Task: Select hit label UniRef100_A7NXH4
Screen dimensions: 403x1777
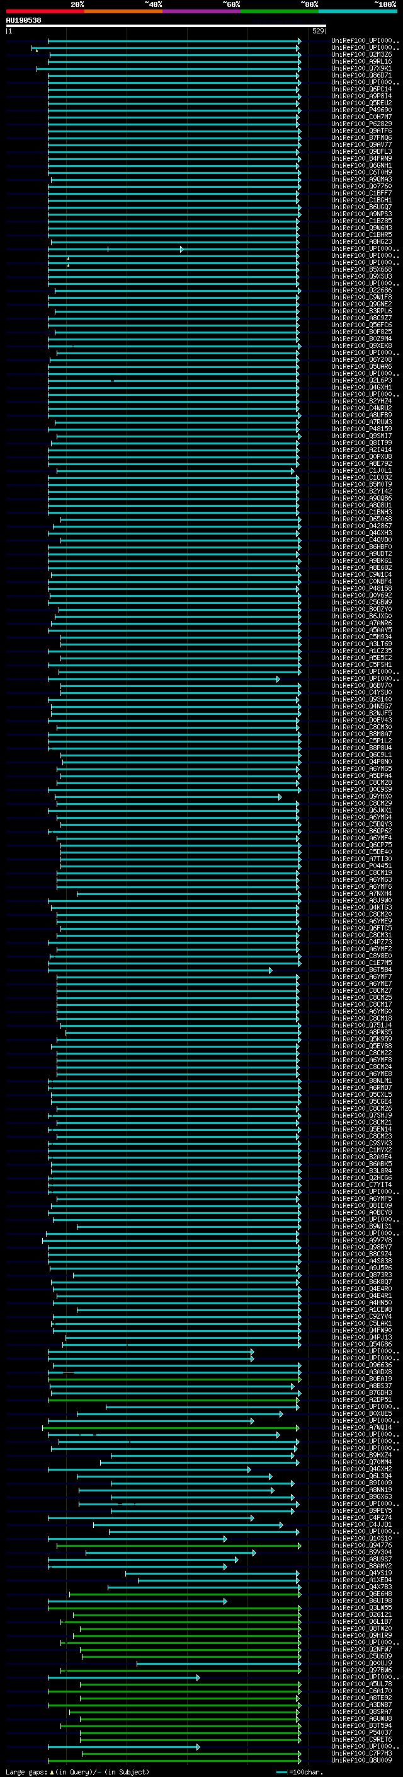Action: [361, 893]
